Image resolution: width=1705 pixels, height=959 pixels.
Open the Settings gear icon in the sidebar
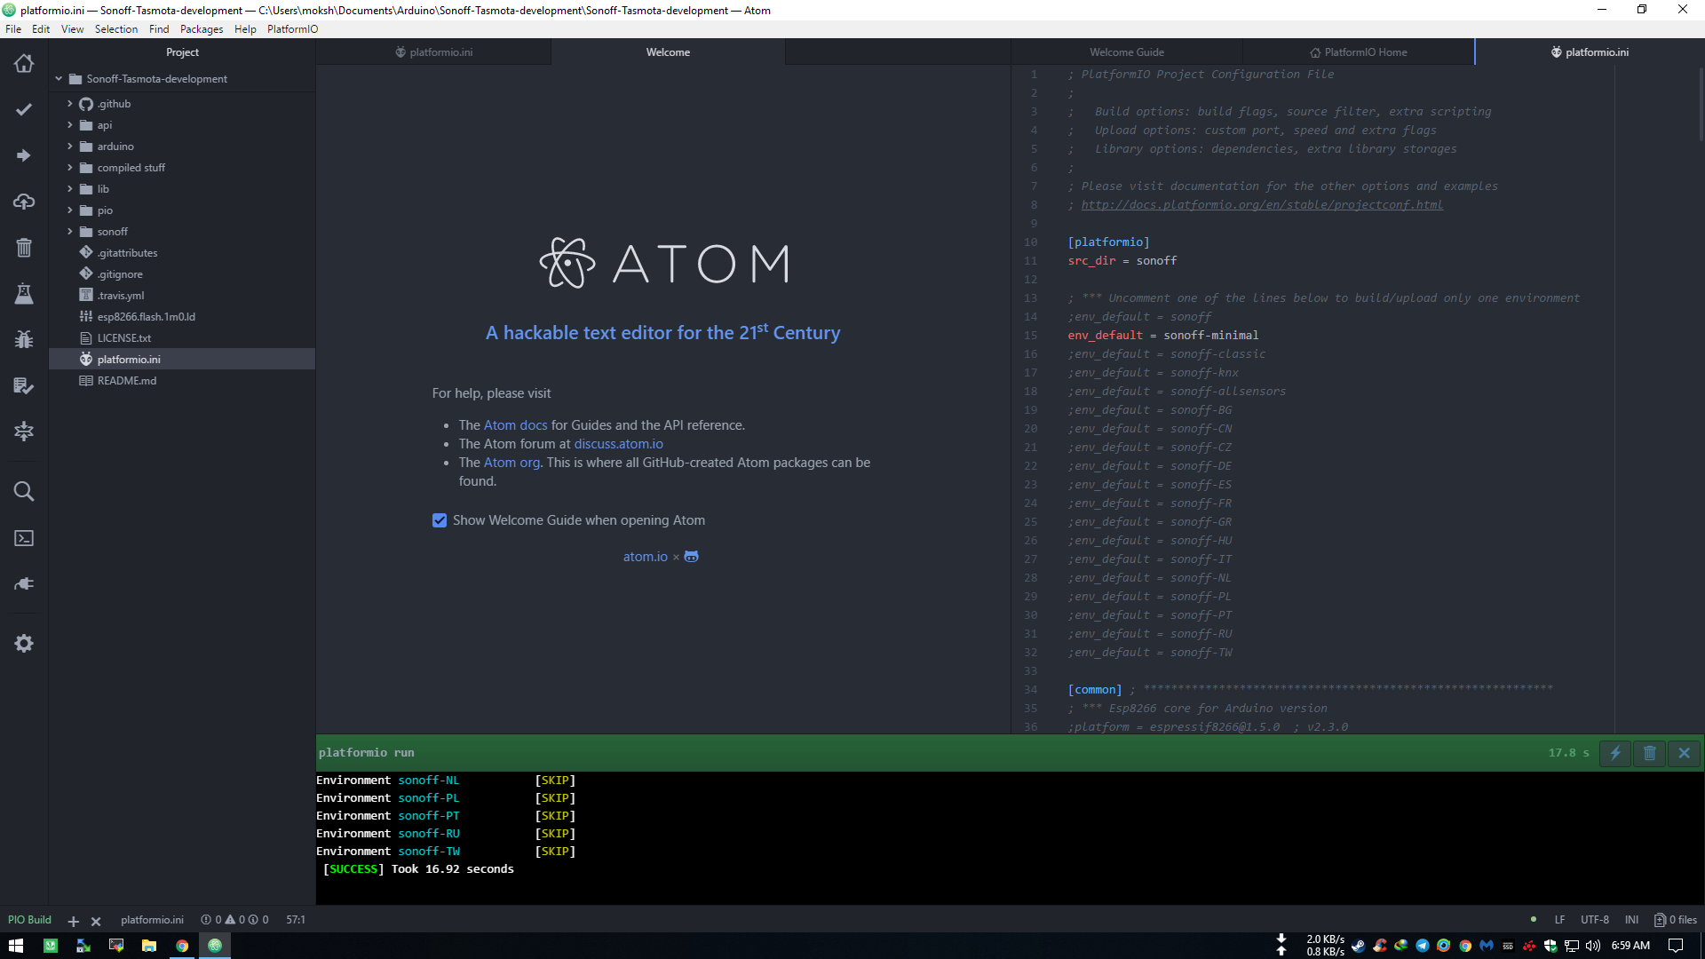[24, 644]
